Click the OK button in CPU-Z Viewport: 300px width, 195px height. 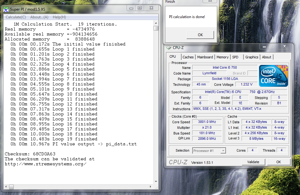tap(278, 162)
